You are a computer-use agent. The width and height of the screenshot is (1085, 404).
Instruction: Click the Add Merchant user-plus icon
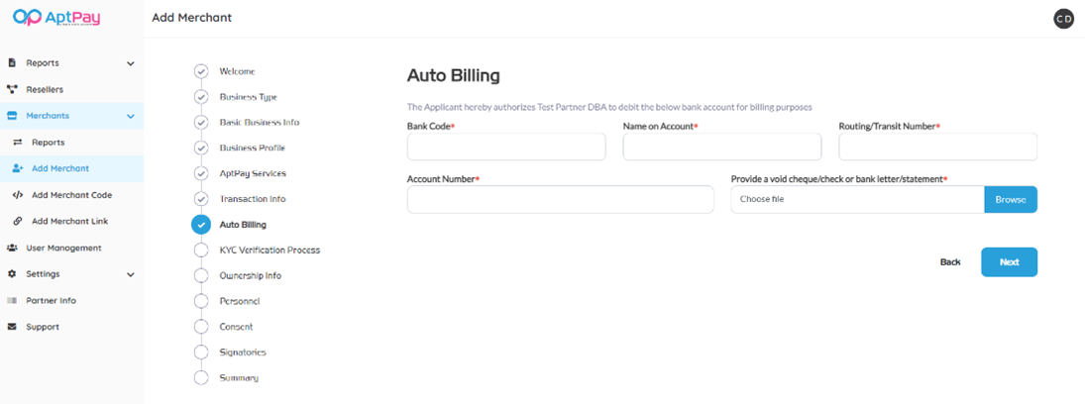[x=18, y=168]
